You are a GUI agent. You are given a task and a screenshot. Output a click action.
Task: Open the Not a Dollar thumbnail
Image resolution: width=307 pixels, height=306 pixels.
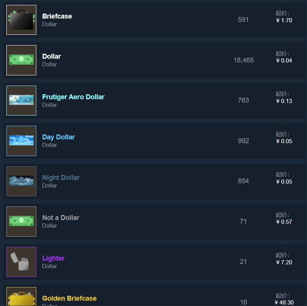coord(21,222)
